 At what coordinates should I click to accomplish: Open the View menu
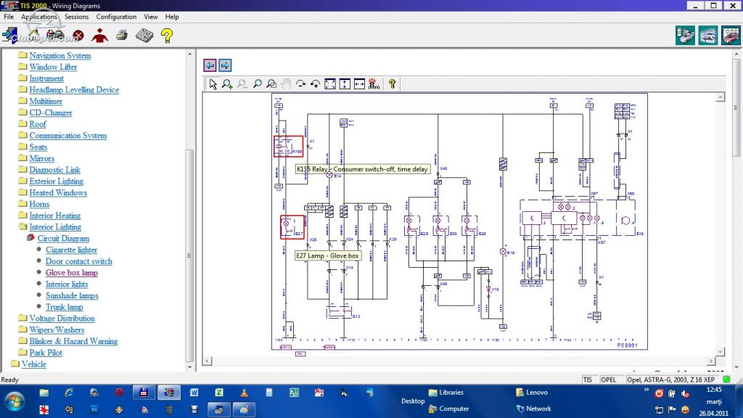[x=151, y=17]
